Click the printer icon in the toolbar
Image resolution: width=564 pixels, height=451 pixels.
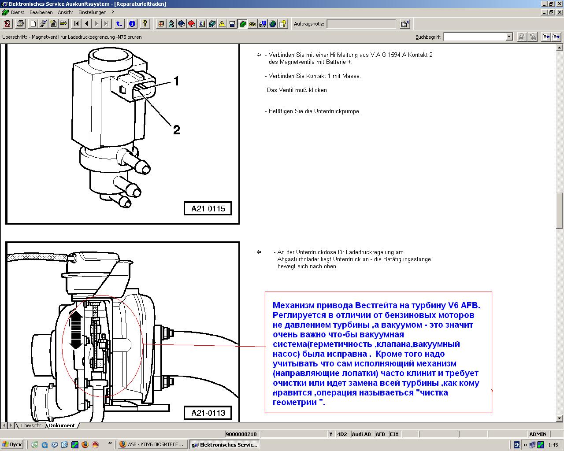(x=20, y=24)
